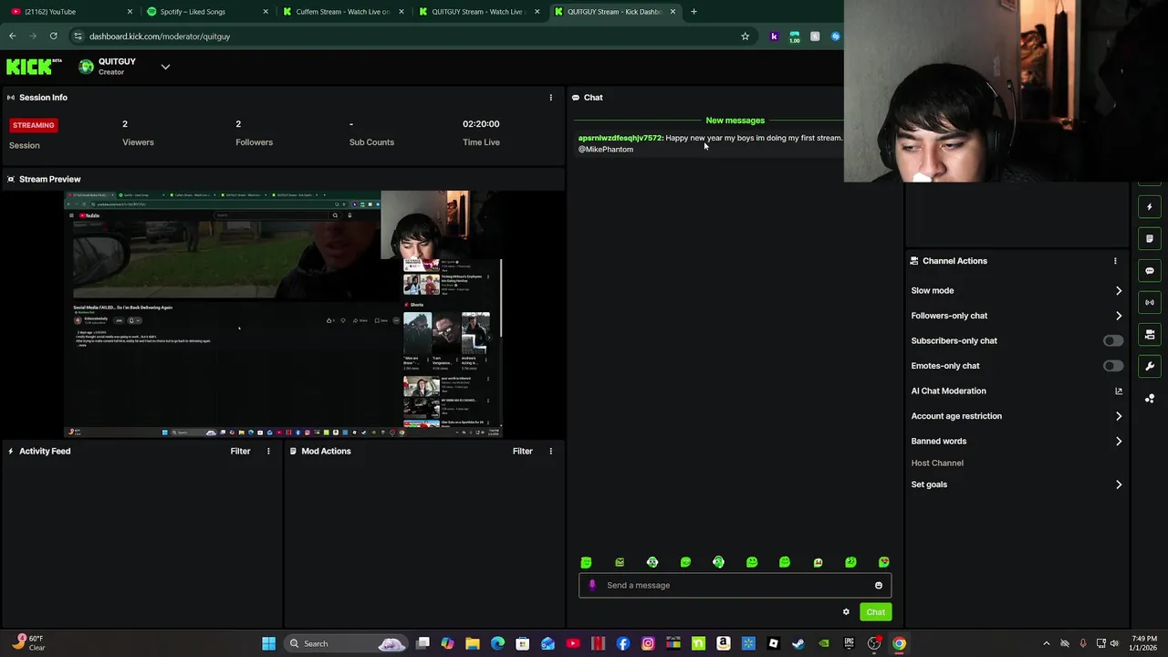The height and width of the screenshot is (657, 1168).
Task: Click the Kick logo
Action: coord(34,67)
